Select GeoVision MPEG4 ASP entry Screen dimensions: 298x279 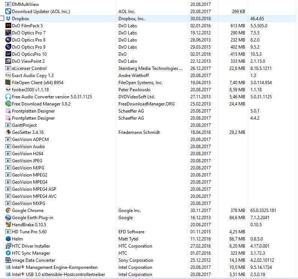(x=34, y=189)
